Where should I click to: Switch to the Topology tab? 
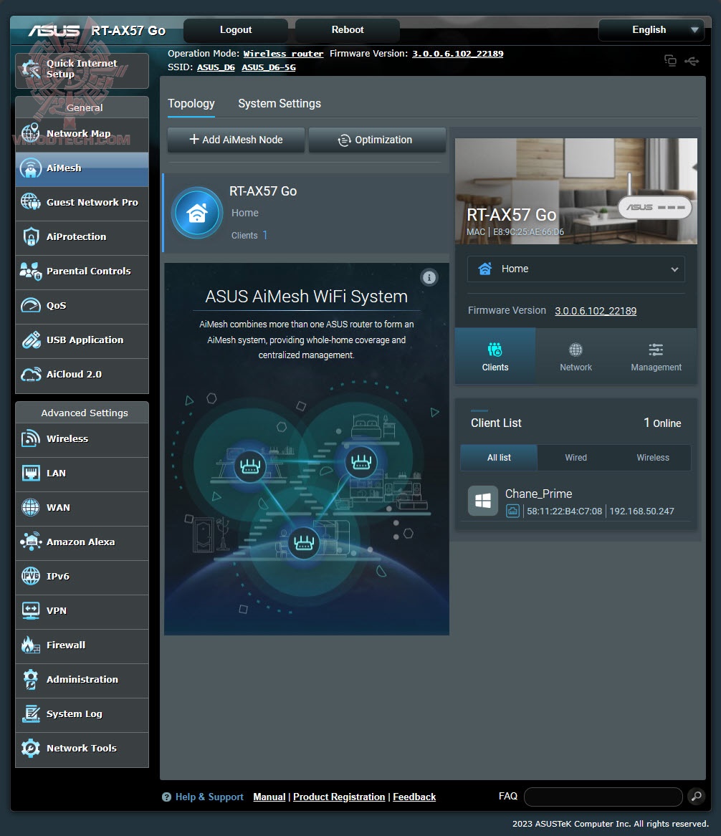click(191, 103)
